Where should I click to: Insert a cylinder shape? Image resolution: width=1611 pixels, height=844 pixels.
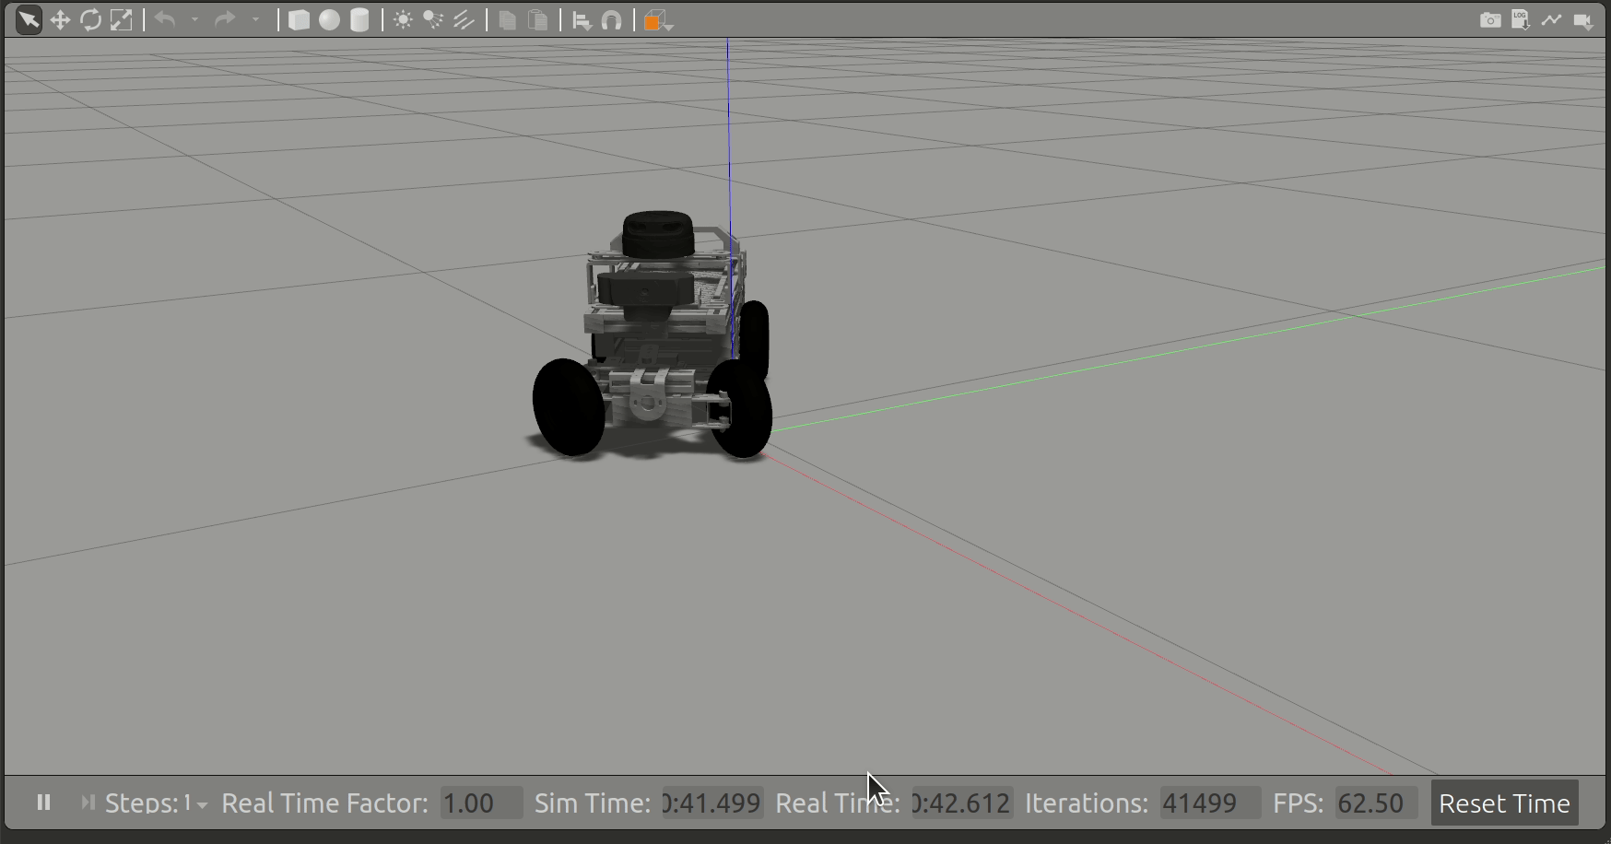coord(359,20)
